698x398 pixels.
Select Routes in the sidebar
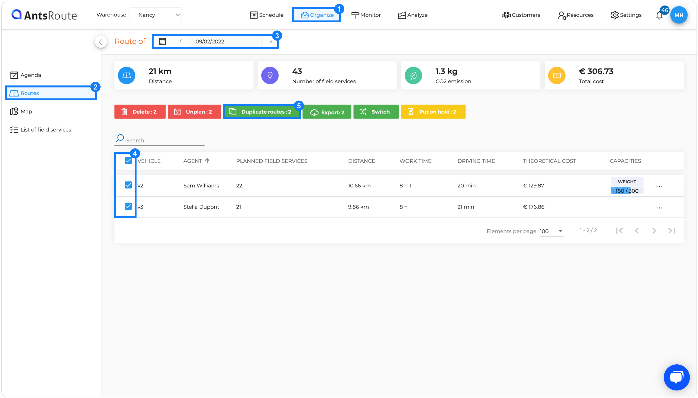click(x=51, y=93)
